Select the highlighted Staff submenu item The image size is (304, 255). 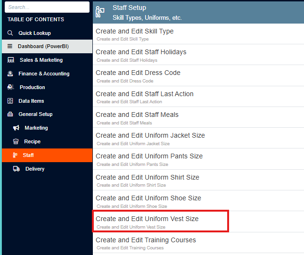click(x=47, y=155)
